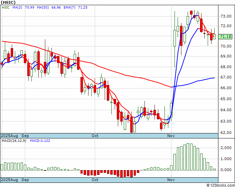The height and width of the screenshot is (188, 235).
Task: Click the 70.00 price axis label
Action: pyautogui.click(x=226, y=46)
